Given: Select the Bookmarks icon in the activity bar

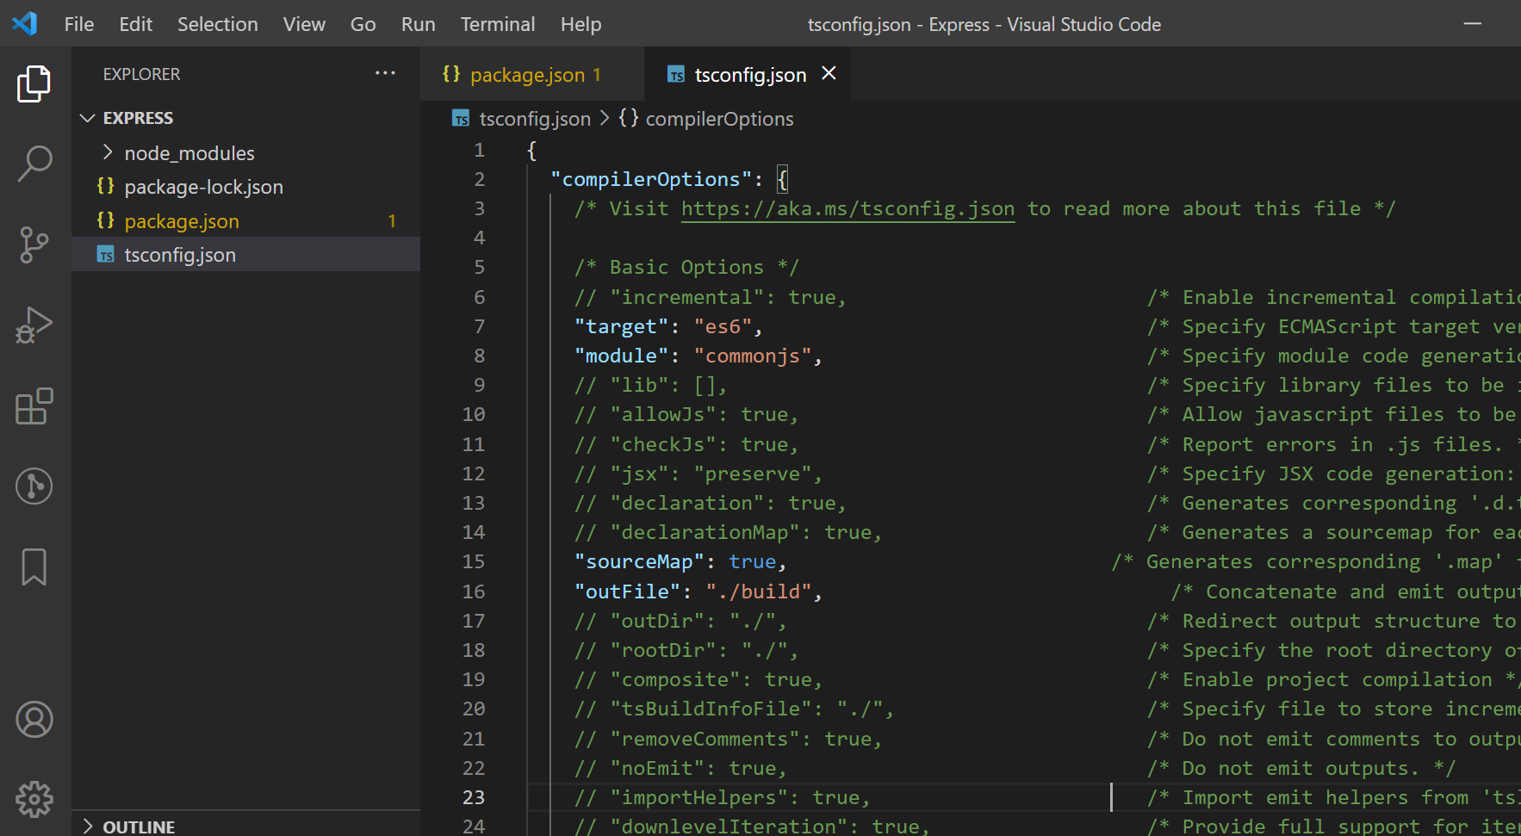Looking at the screenshot, I should (x=34, y=567).
